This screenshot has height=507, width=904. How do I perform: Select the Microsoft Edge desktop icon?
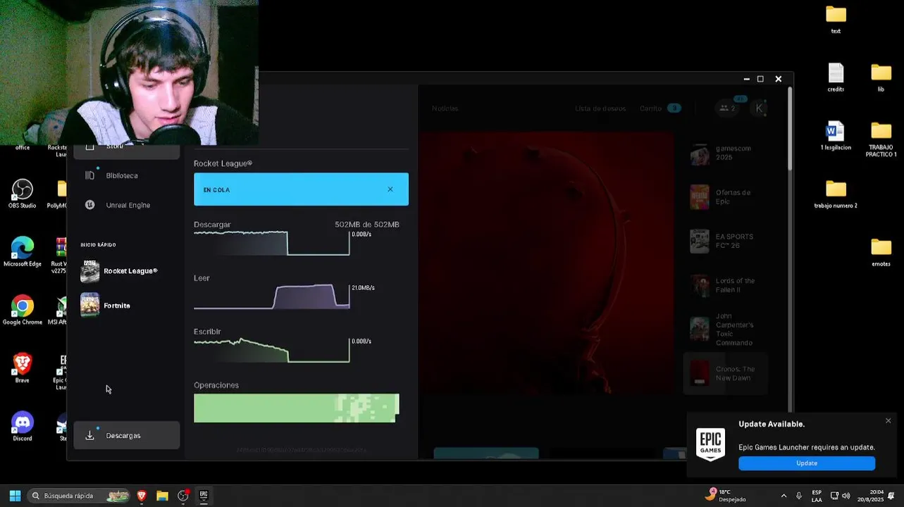(23, 252)
